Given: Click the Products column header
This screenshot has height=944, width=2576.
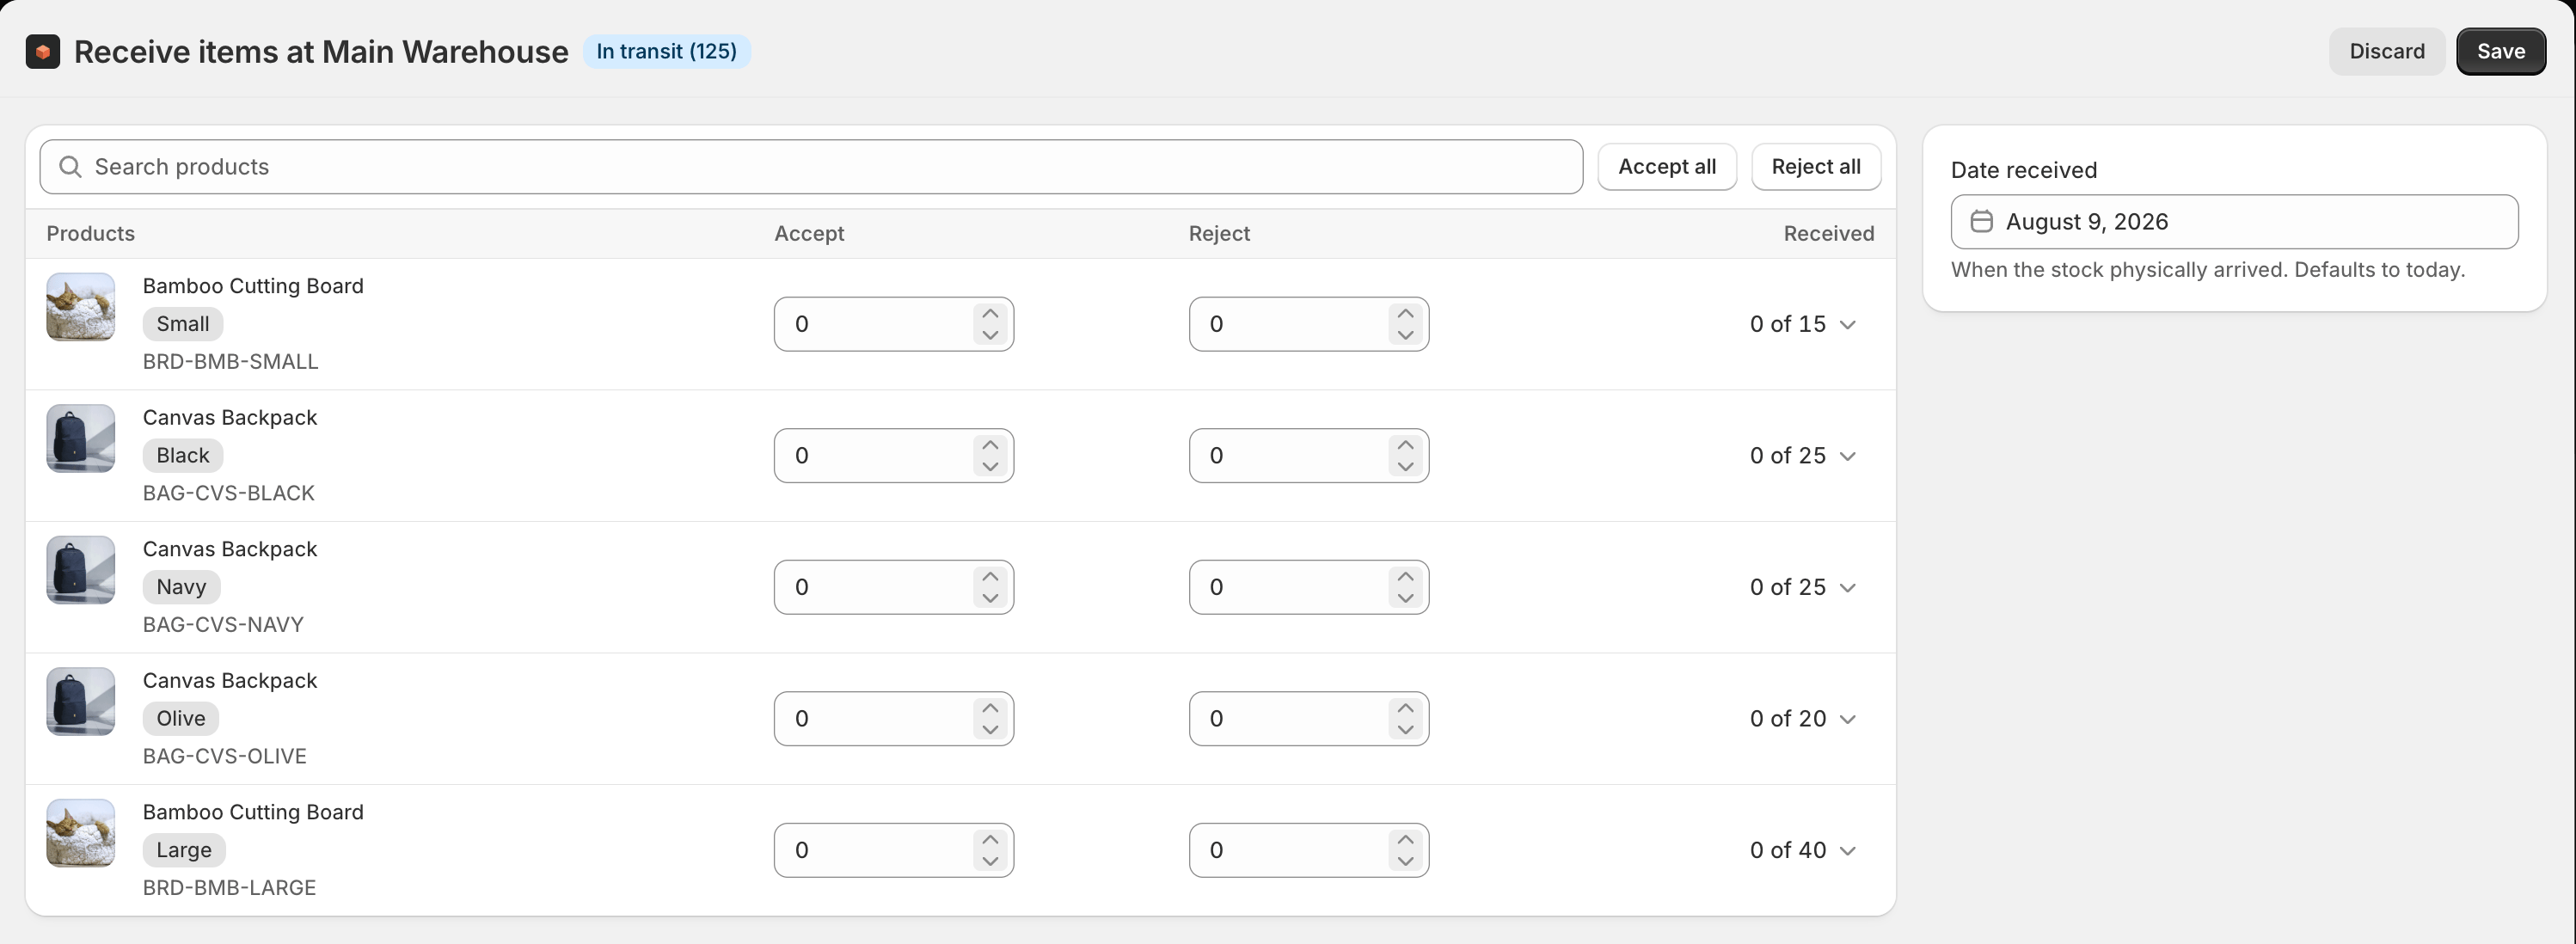Looking at the screenshot, I should pos(90,233).
